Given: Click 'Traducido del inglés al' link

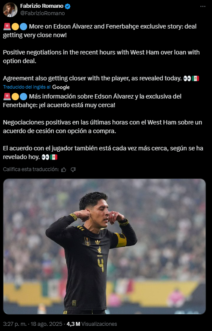Looking at the screenshot, I should click(x=27, y=87).
